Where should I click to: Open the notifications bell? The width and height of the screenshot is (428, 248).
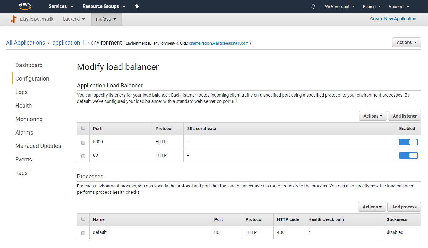tap(313, 6)
